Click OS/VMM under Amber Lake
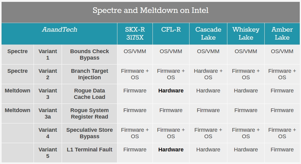This screenshot has height=164, width=301. [x=282, y=52]
